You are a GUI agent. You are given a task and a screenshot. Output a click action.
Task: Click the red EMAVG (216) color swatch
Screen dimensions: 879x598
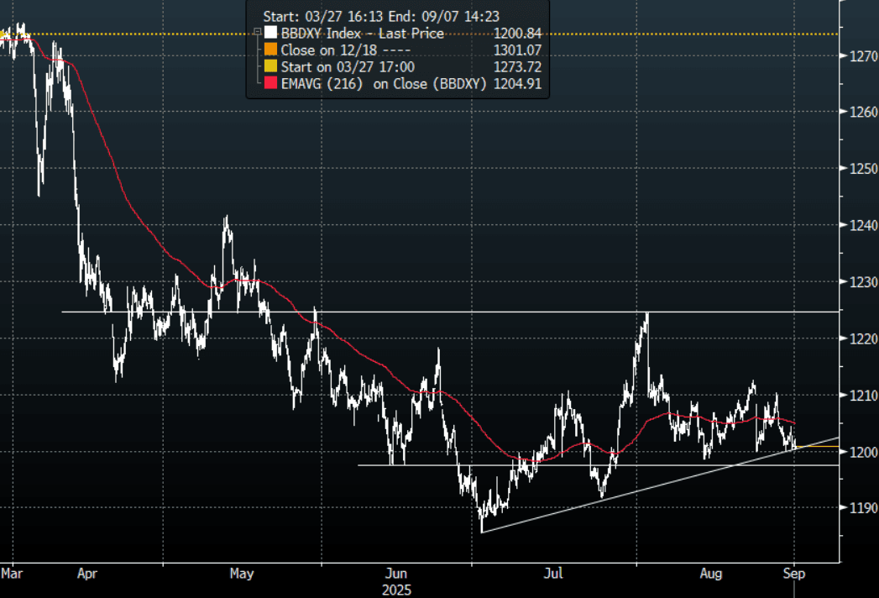[270, 83]
